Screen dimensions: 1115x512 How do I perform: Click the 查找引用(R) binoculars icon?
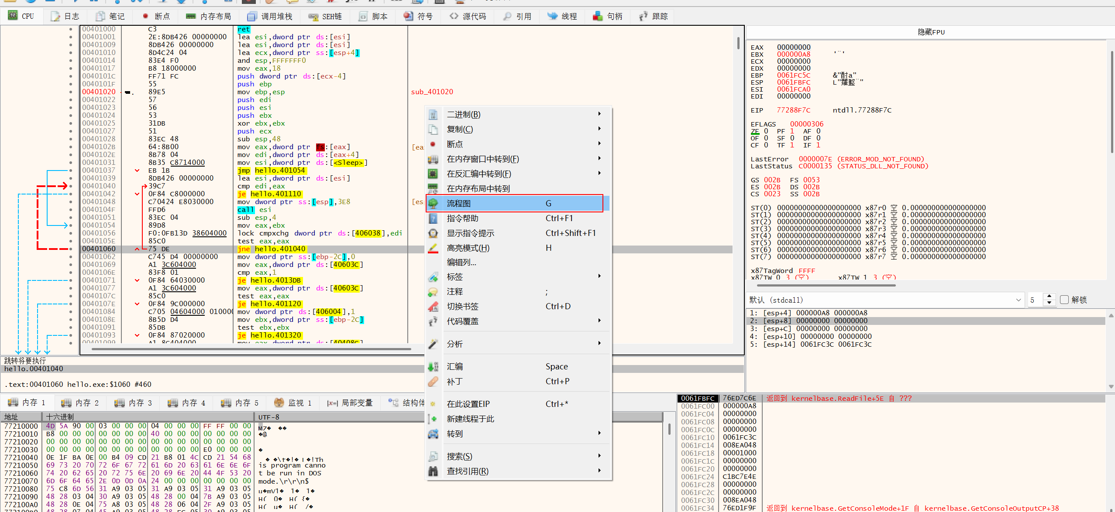[433, 471]
